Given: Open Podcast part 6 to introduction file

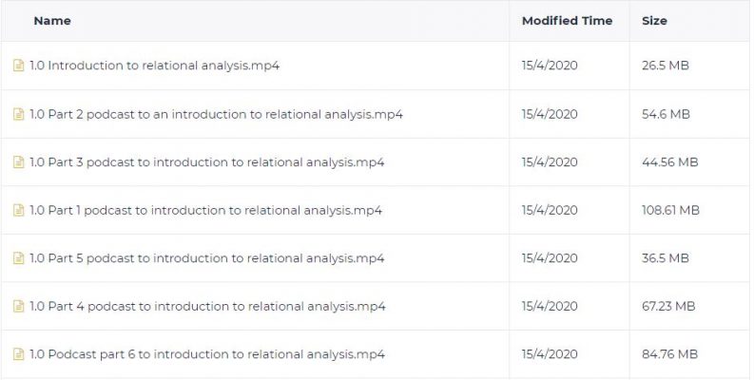Looking at the screenshot, I should 207,354.
